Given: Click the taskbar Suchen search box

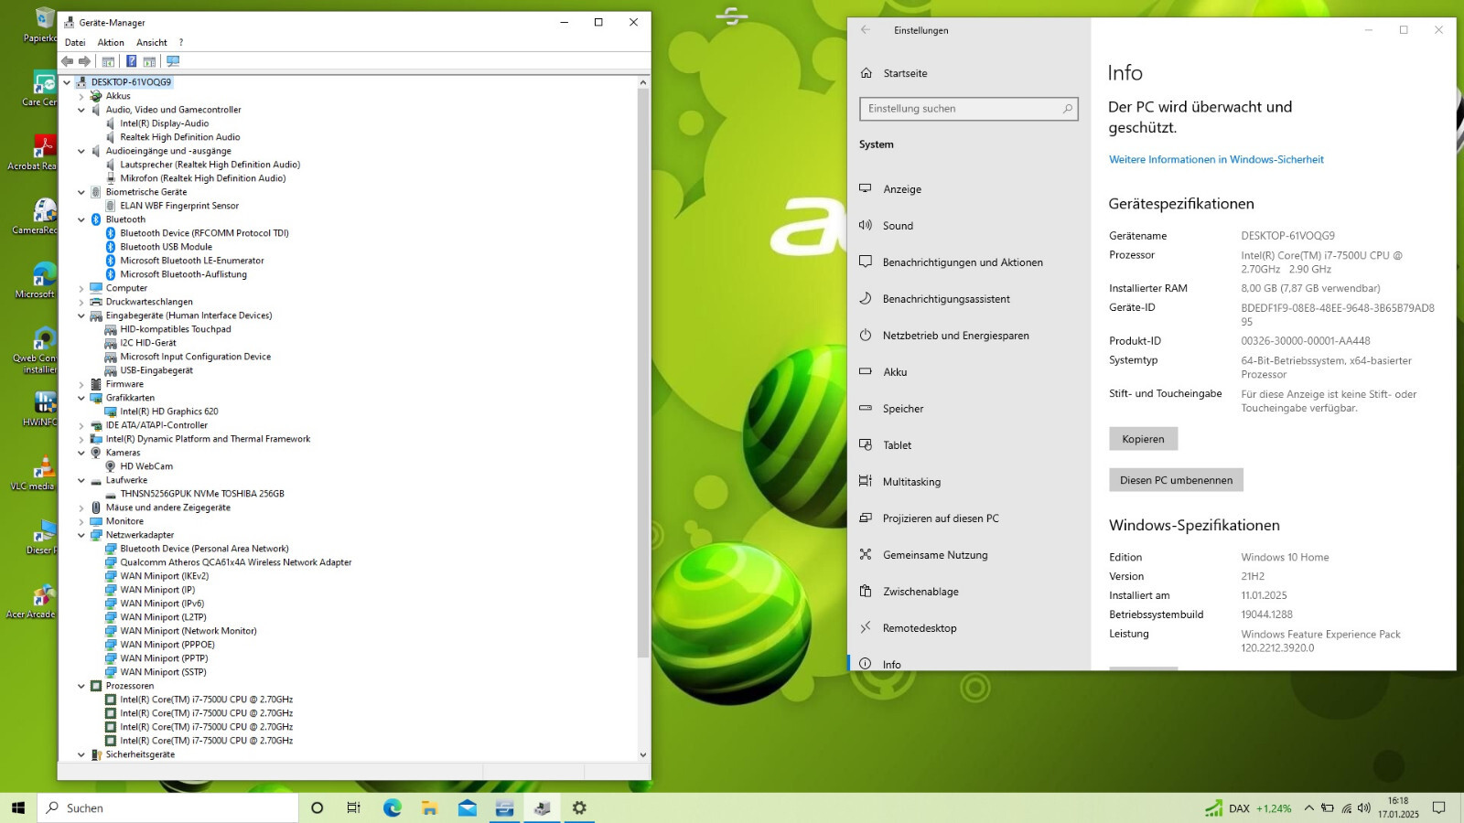Looking at the screenshot, I should coord(168,807).
